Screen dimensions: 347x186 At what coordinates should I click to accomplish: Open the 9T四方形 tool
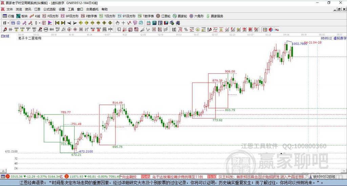point(127,16)
